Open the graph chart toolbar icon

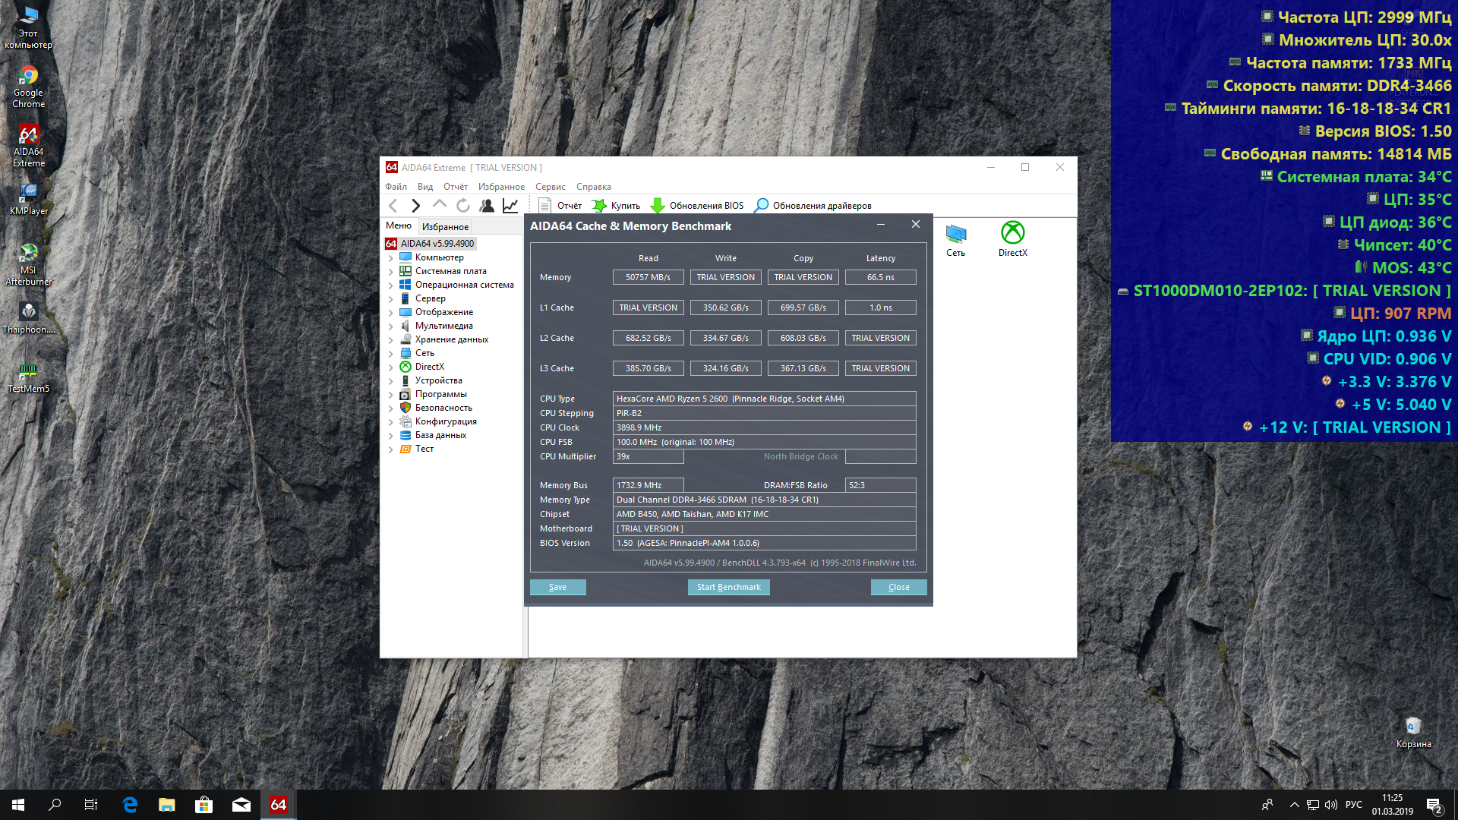[x=510, y=205]
